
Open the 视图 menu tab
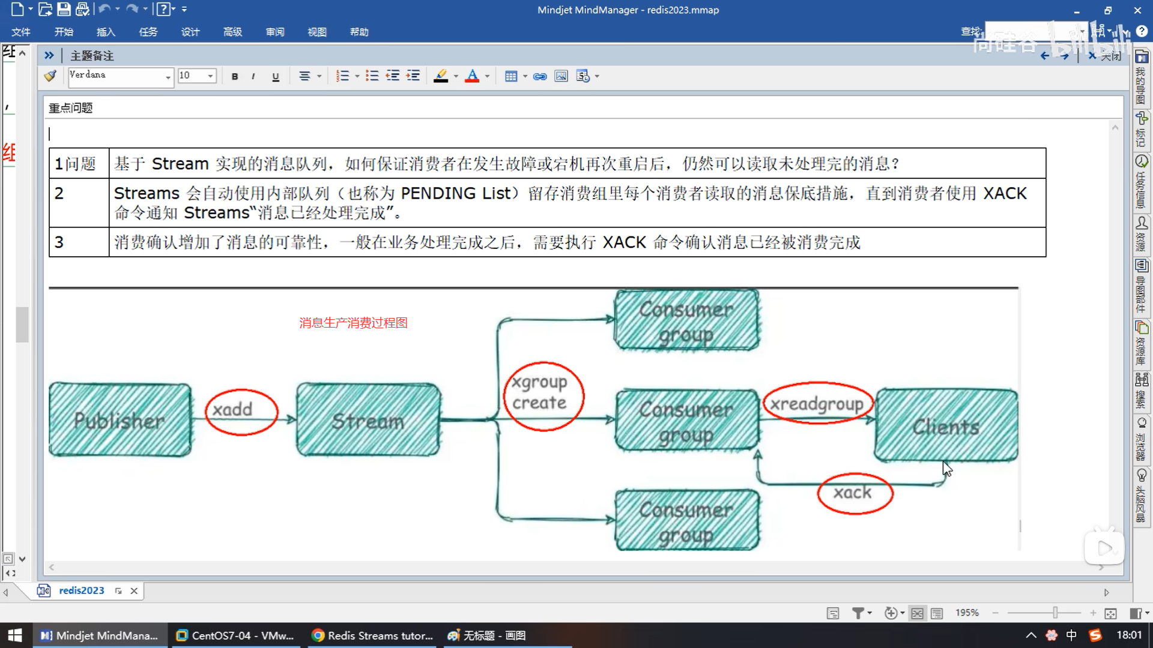click(316, 32)
